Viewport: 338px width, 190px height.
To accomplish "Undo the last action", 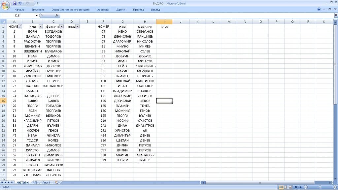I will click(20, 3).
